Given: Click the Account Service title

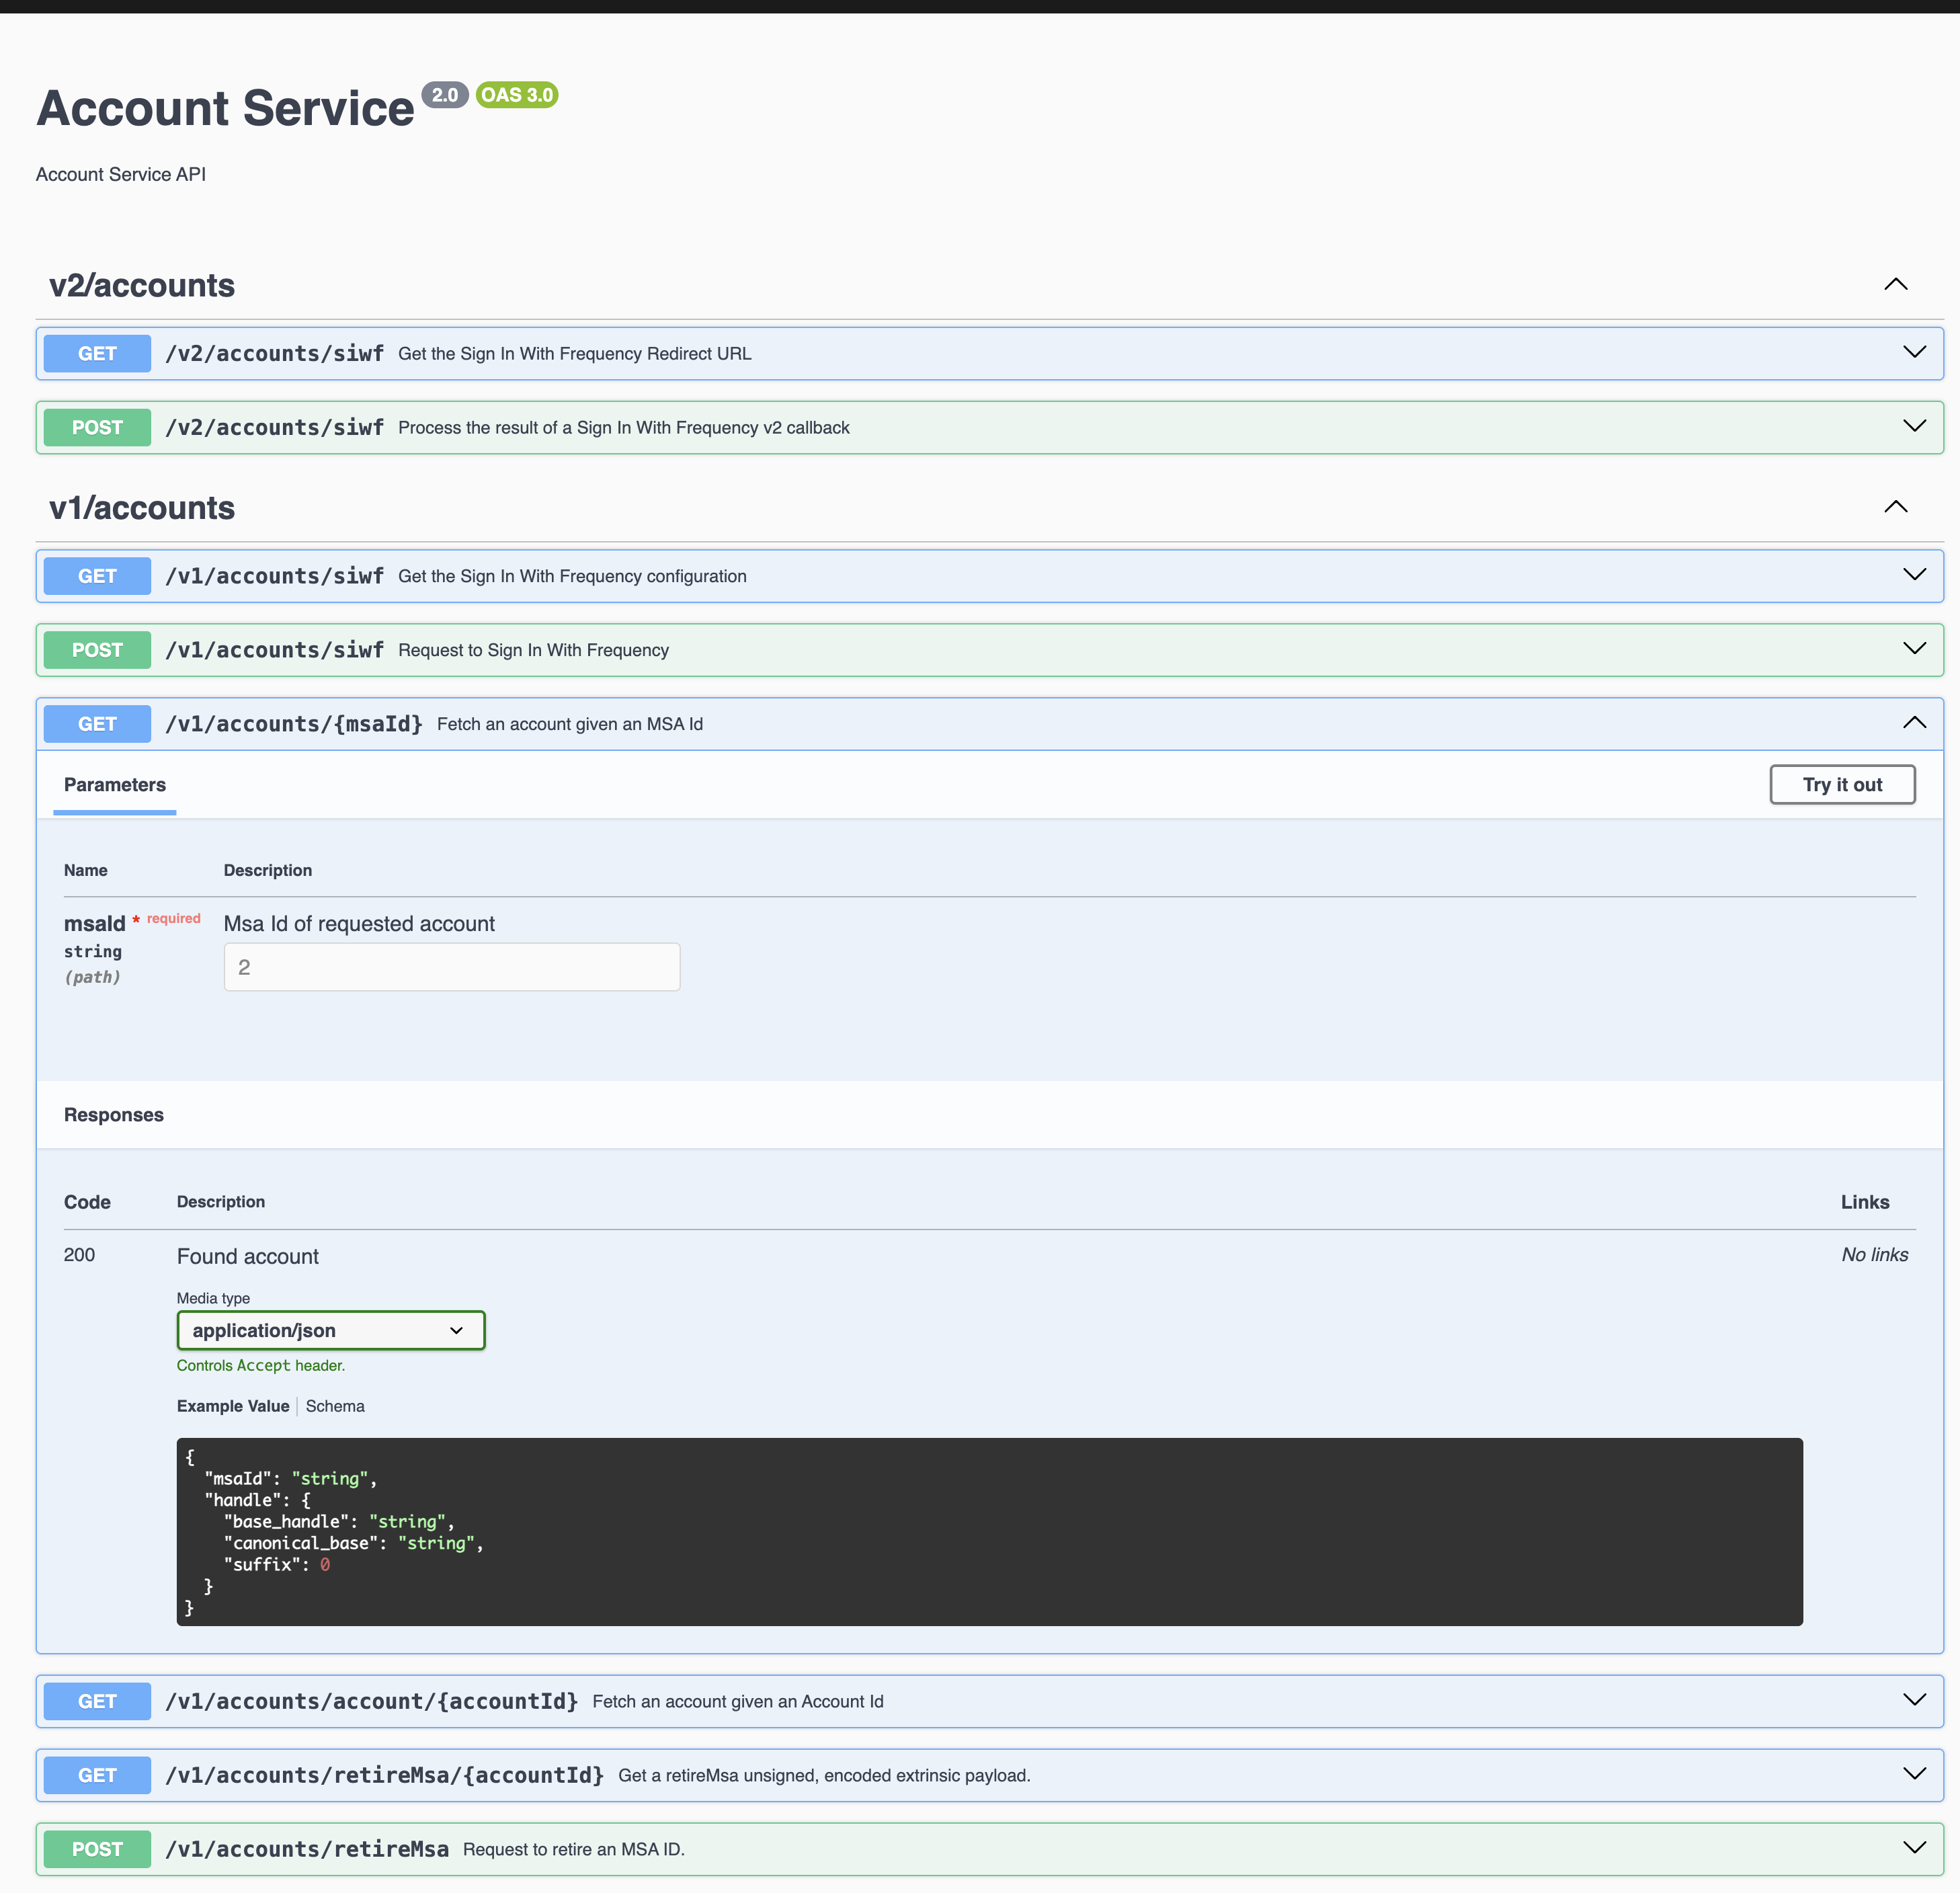Looking at the screenshot, I should (225, 108).
